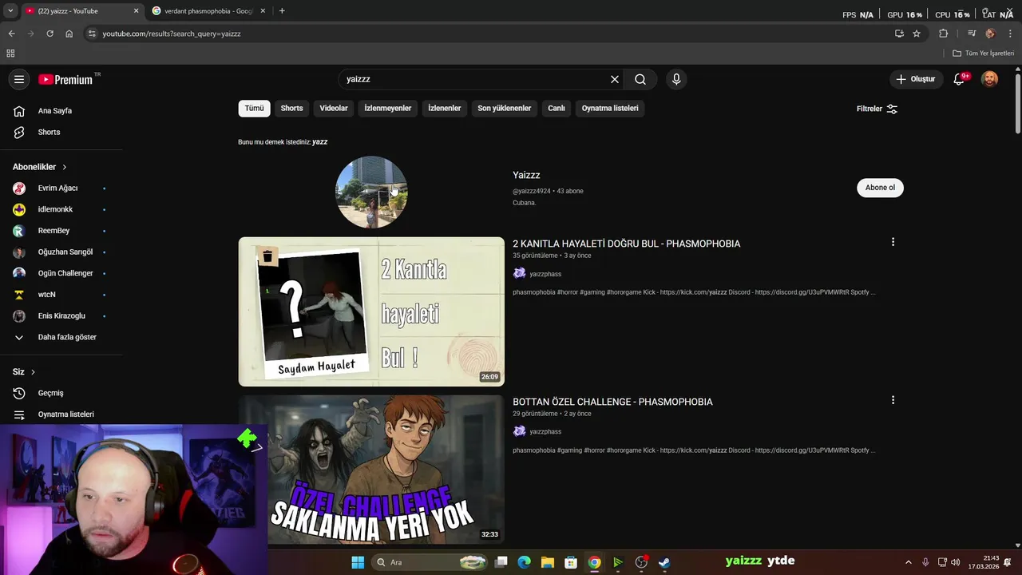Expand the Siz section heading
This screenshot has width=1022, height=575.
(24, 371)
